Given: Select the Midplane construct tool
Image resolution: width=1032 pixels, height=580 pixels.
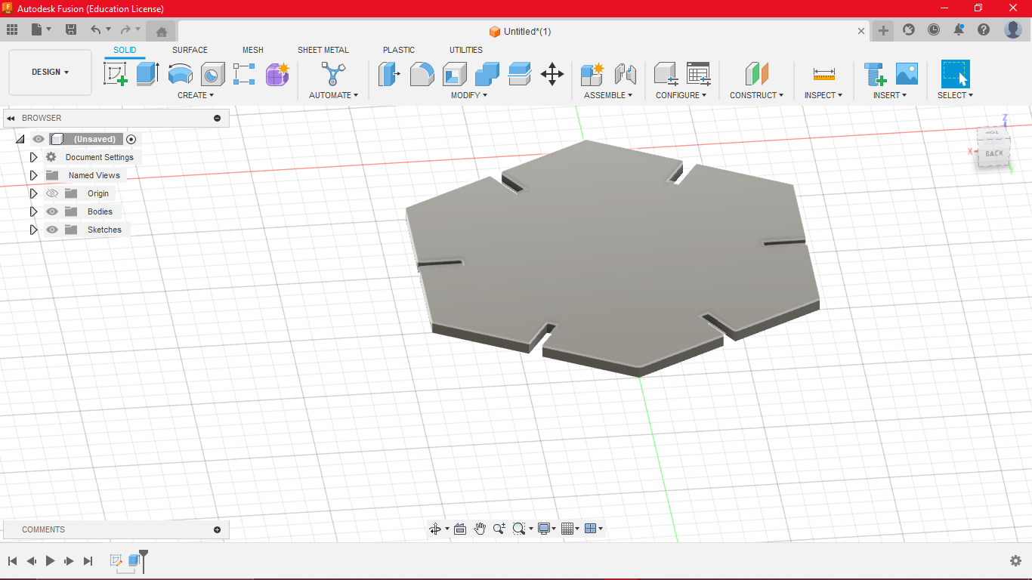Looking at the screenshot, I should (x=756, y=74).
